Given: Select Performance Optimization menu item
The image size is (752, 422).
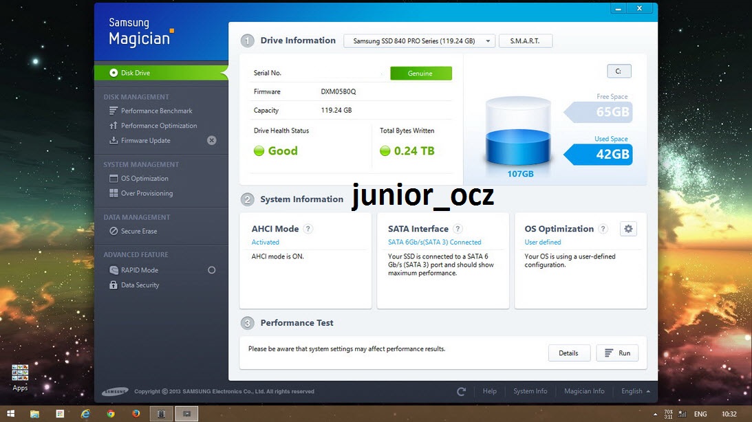Looking at the screenshot, I should [159, 126].
